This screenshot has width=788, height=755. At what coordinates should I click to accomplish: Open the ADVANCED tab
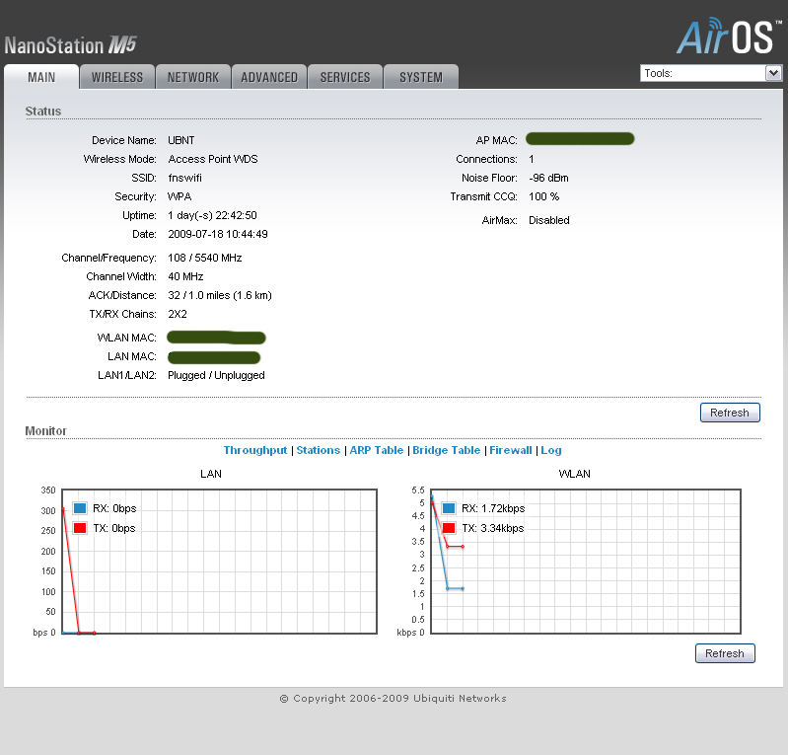[269, 77]
